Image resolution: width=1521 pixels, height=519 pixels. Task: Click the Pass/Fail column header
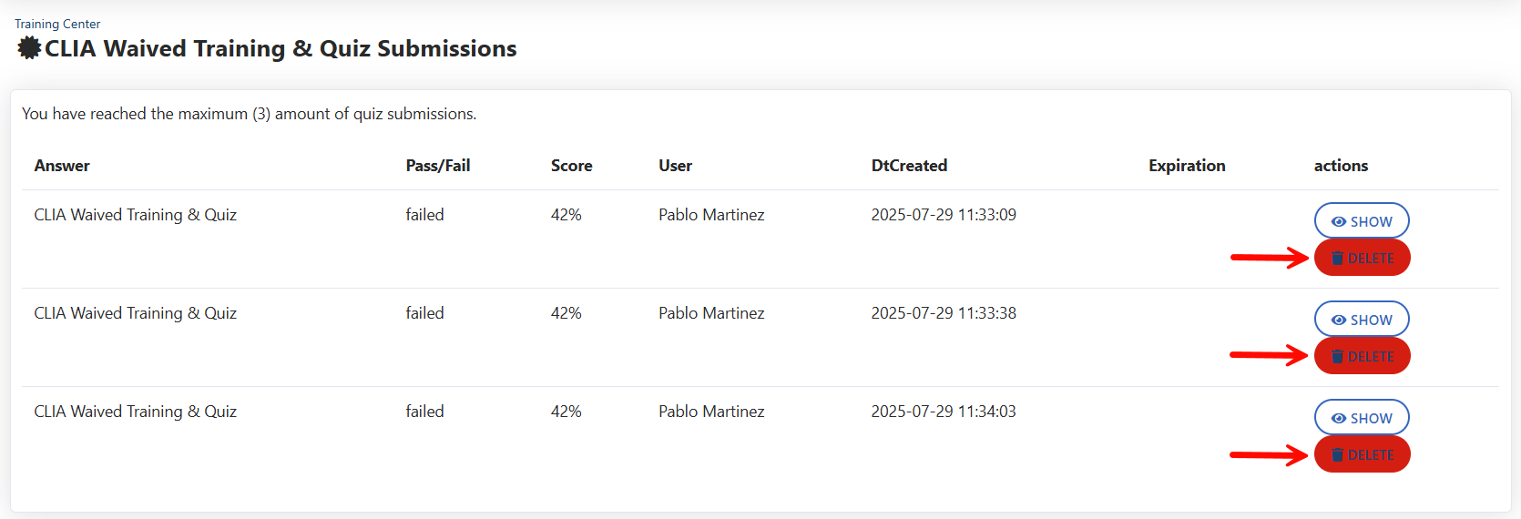pos(438,166)
